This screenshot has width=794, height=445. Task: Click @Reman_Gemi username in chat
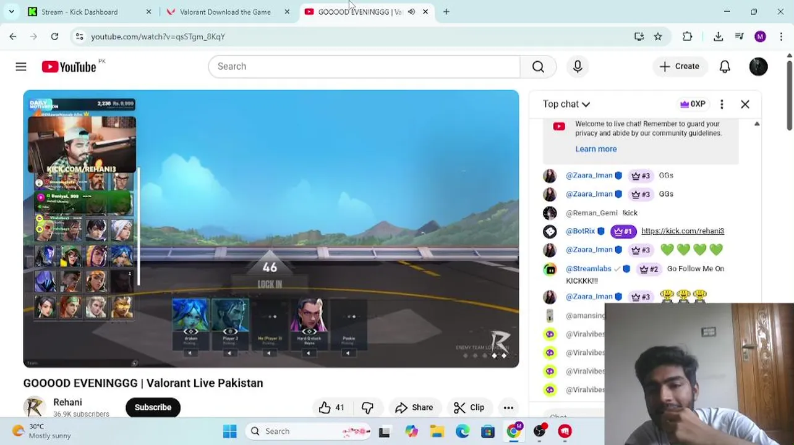(592, 213)
